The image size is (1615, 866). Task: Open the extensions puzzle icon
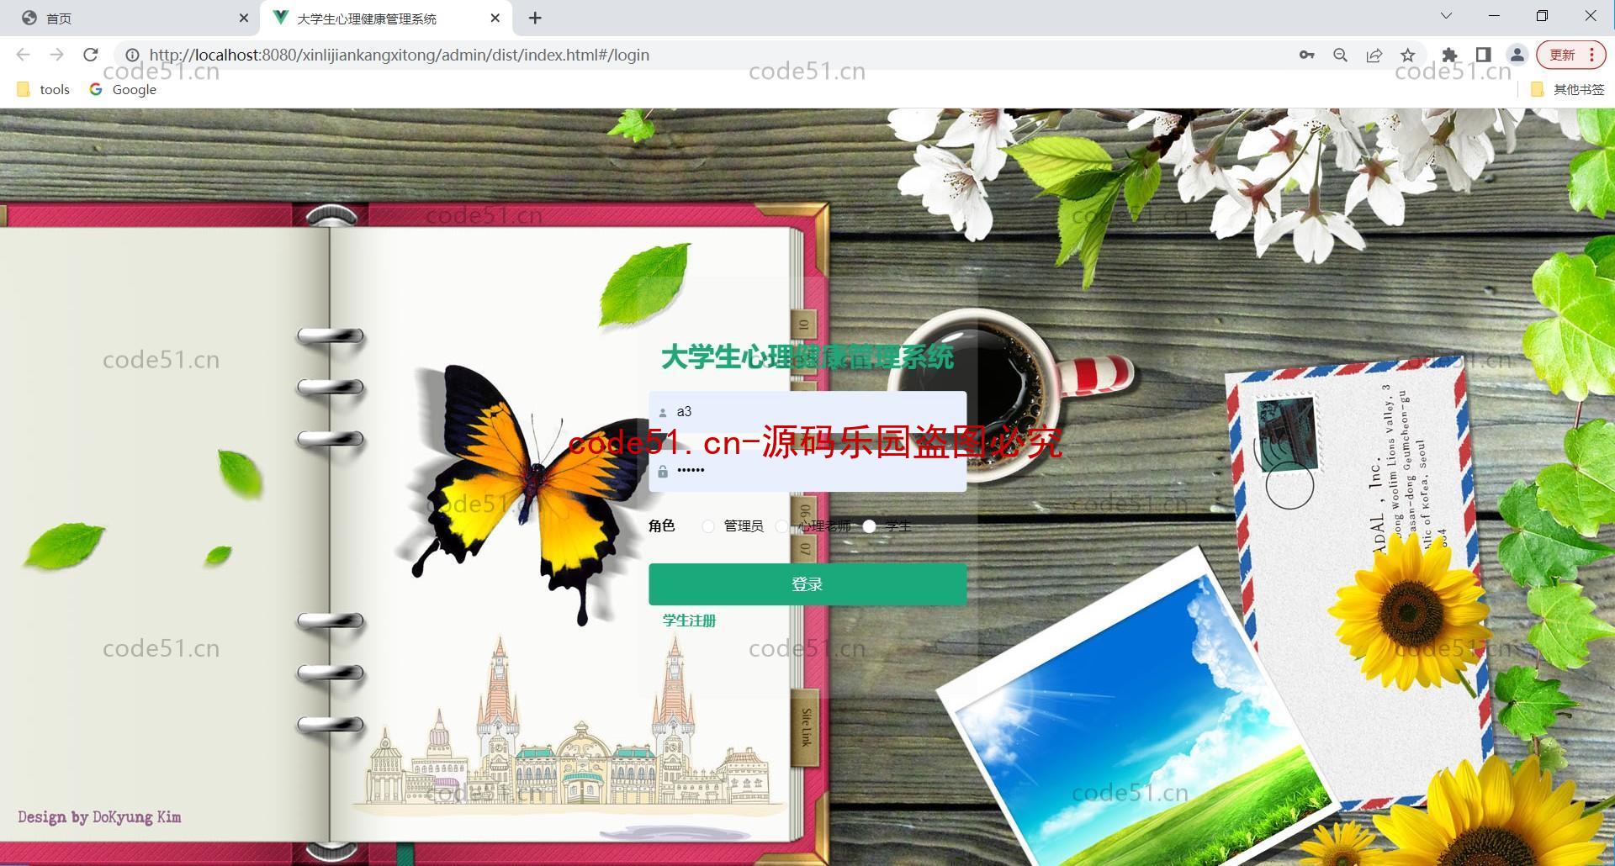click(x=1449, y=55)
